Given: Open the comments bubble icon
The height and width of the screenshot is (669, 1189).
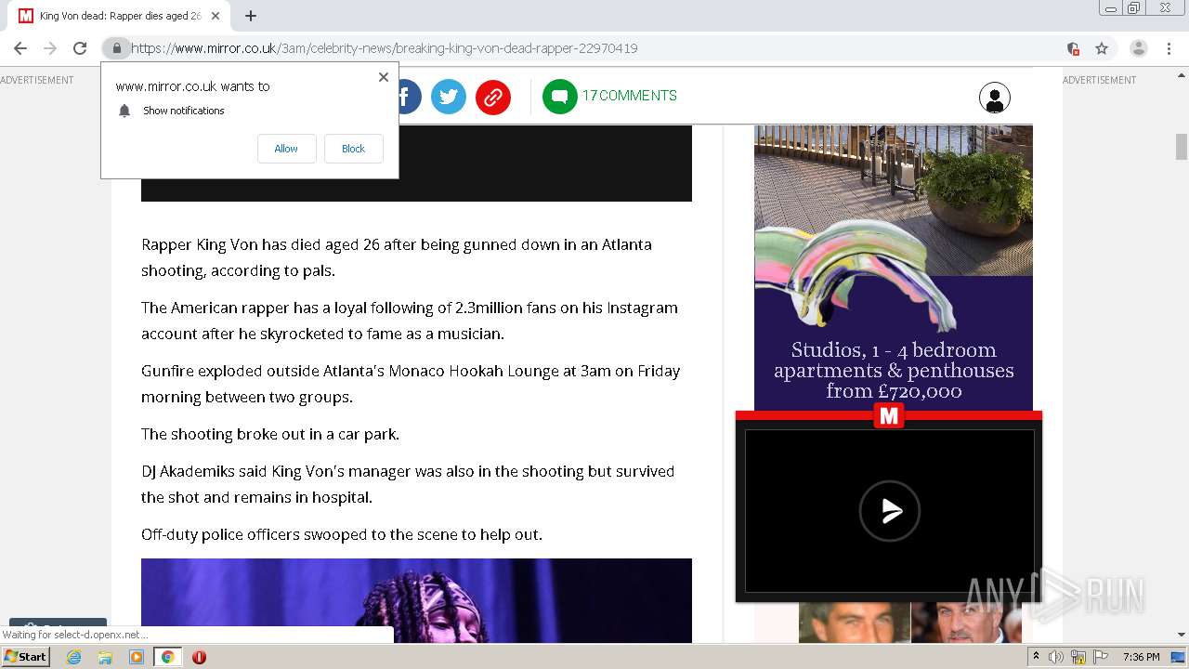Looking at the screenshot, I should tap(560, 97).
